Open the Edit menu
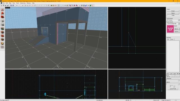Image resolution: width=180 pixels, height=101 pixels. click(x=7, y=3)
